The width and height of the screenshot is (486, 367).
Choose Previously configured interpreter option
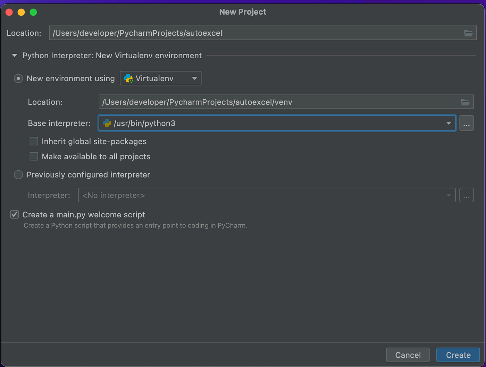[x=18, y=175]
